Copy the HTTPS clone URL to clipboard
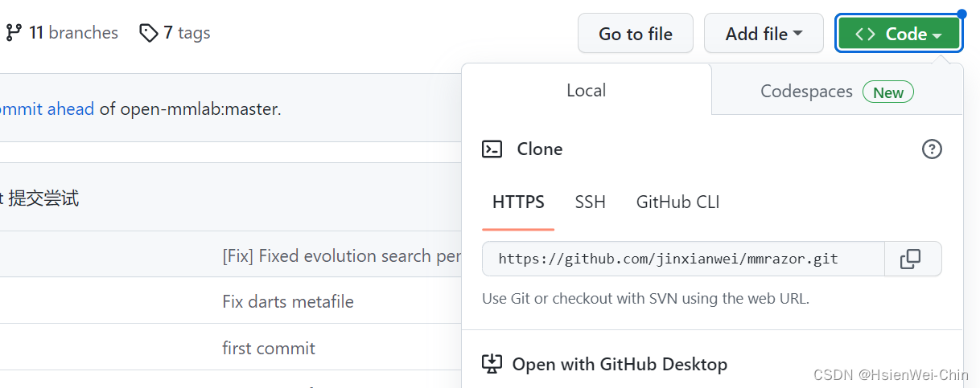The width and height of the screenshot is (980, 388). click(912, 259)
